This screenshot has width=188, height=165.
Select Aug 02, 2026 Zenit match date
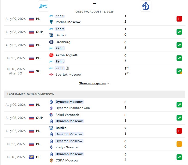(16, 45)
